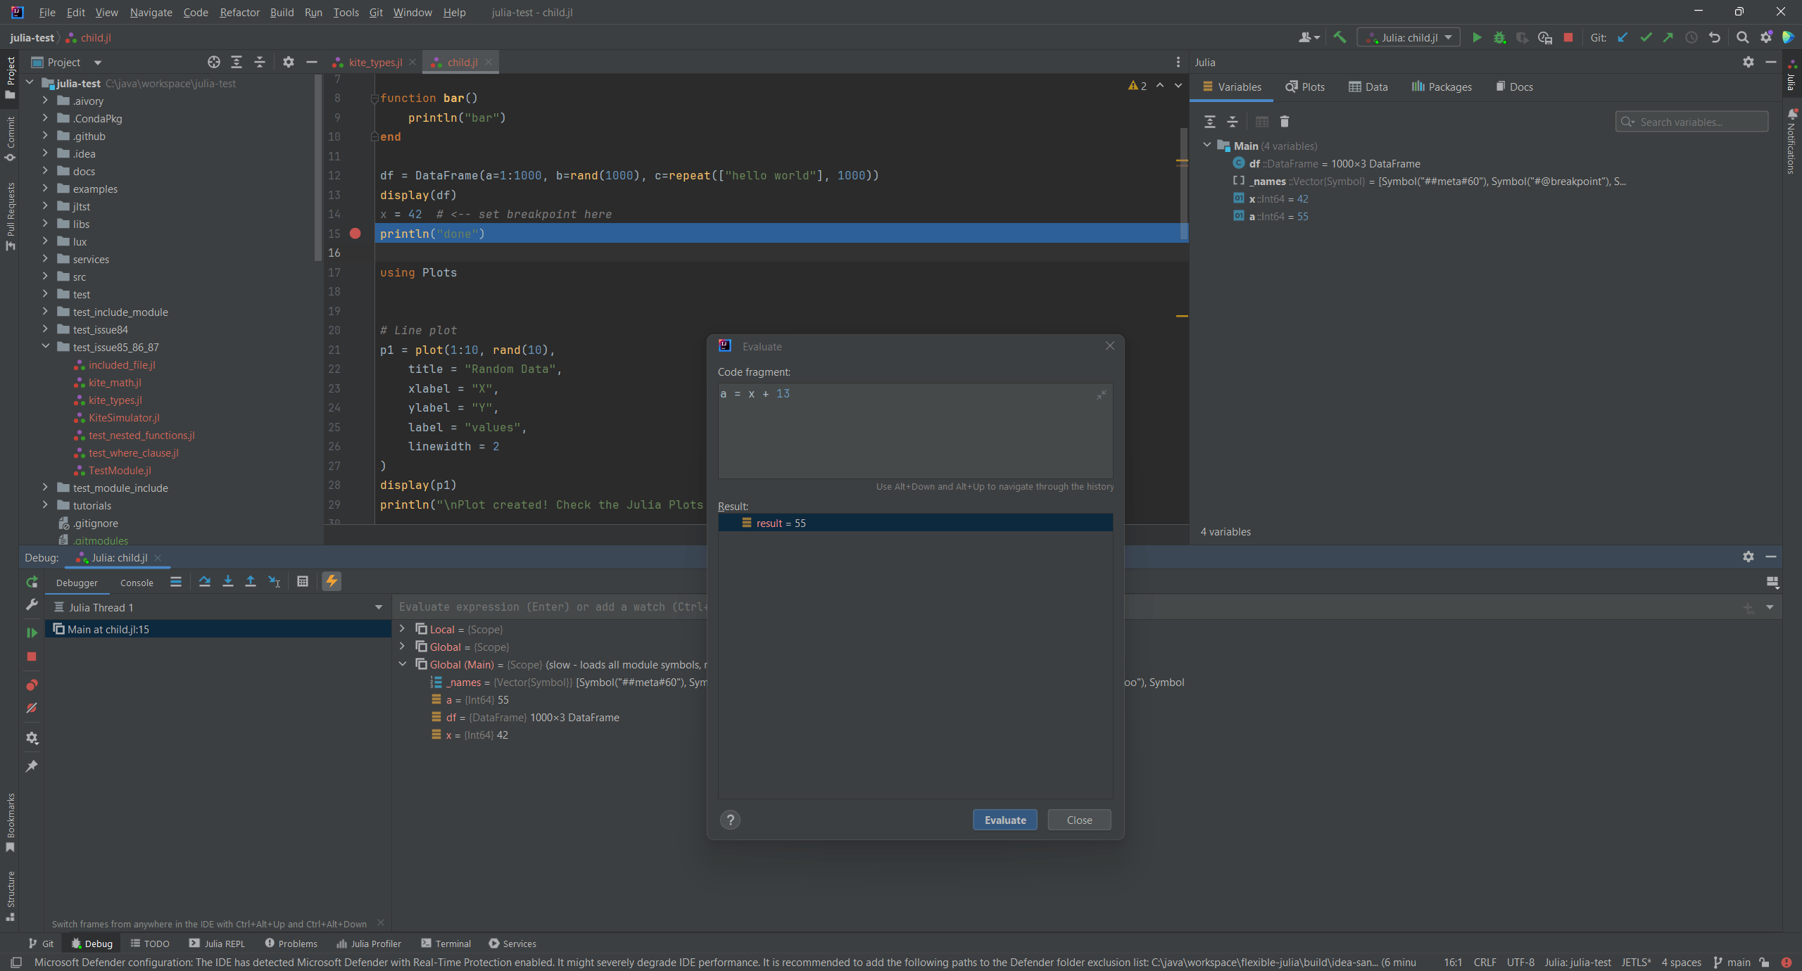Switch to the debugger Console tab
1802x971 pixels.
[137, 583]
